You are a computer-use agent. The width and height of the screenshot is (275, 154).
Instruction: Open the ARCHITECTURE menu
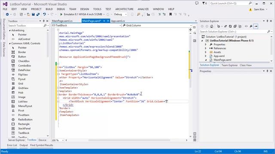coord(124,9)
